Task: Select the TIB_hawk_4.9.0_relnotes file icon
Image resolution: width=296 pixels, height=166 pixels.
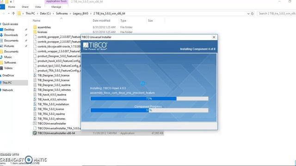Action: tap(35, 100)
